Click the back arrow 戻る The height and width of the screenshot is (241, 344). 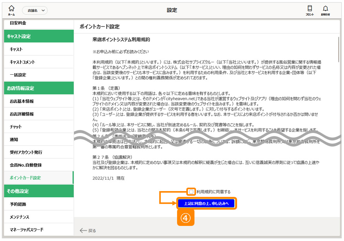pyautogui.click(x=88, y=231)
